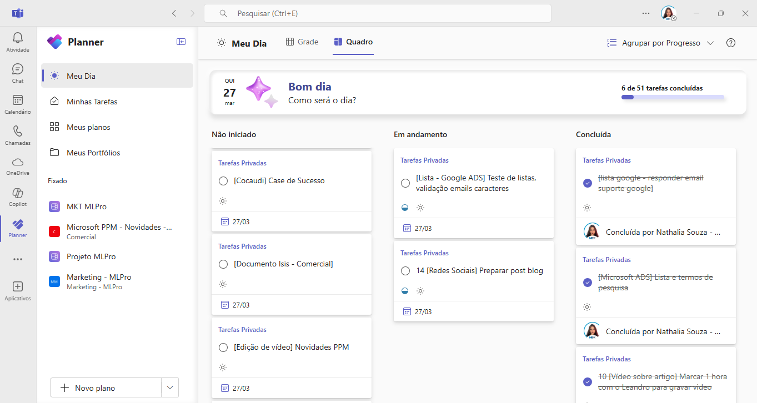Click the Concluída column header

tap(594, 134)
